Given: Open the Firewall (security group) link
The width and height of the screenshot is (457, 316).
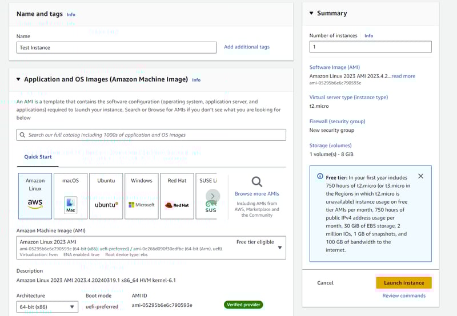Looking at the screenshot, I should 337,121.
